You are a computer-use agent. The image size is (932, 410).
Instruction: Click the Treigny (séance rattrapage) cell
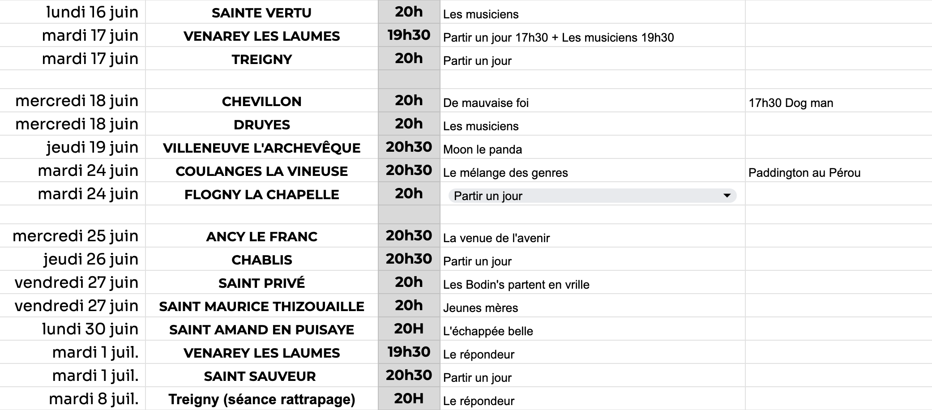[262, 399]
